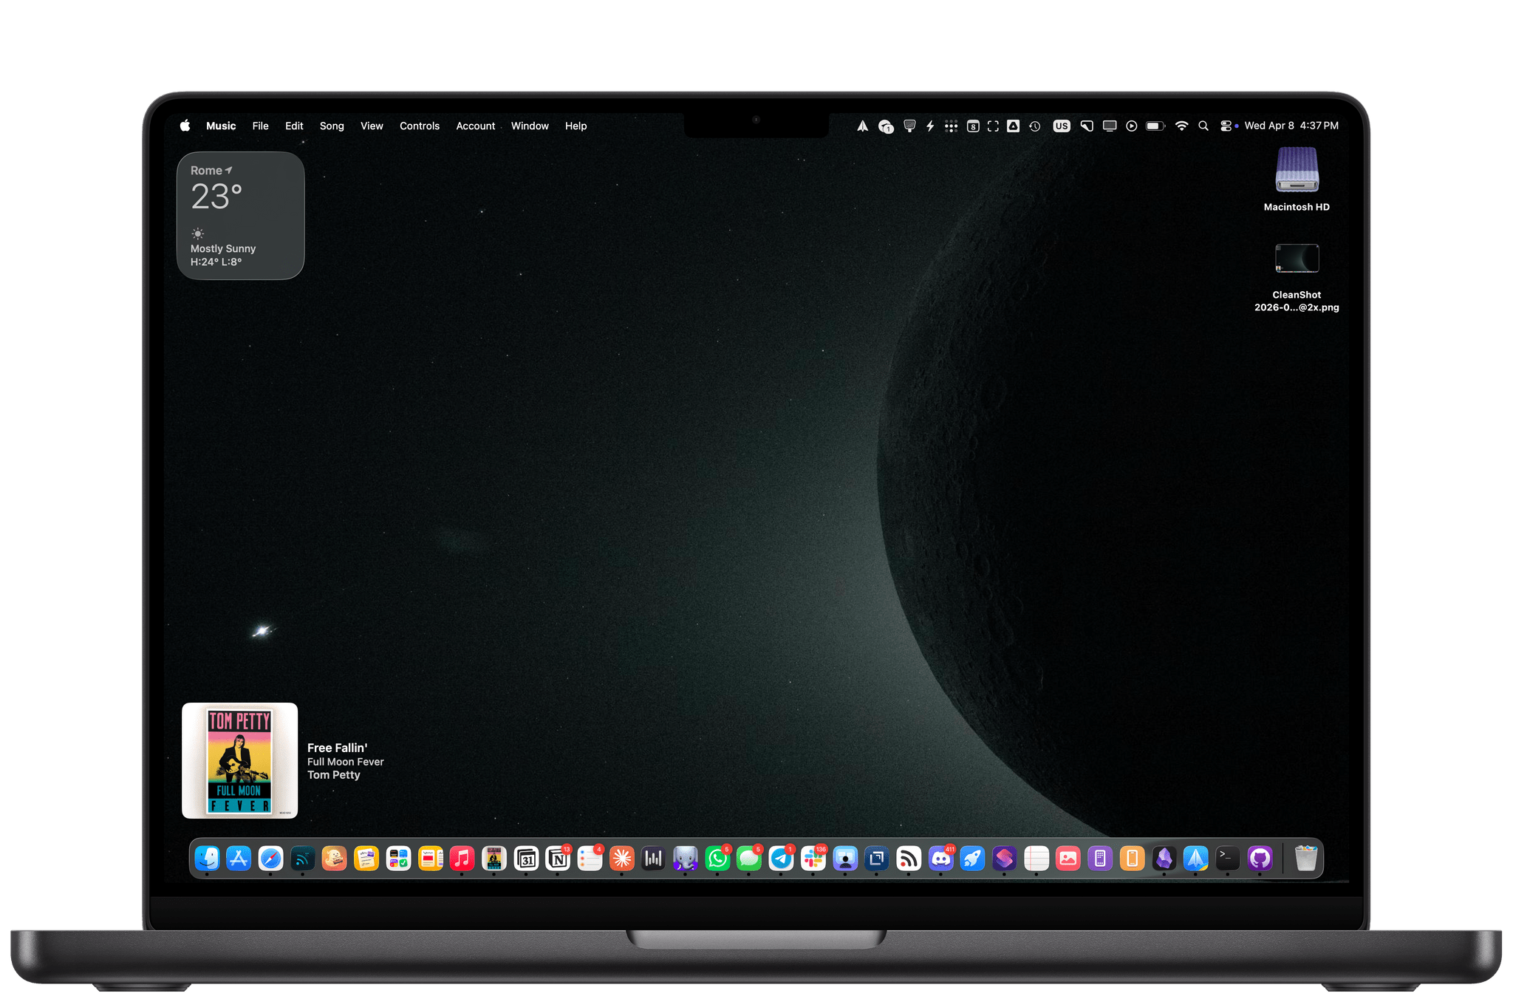Screen dimensions: 1513x996
Task: Click the date and time clock
Action: coord(1291,126)
